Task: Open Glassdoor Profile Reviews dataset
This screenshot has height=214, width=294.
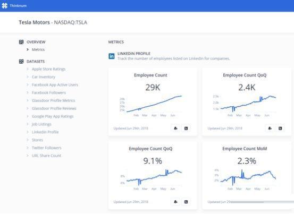Action: pyautogui.click(x=54, y=108)
